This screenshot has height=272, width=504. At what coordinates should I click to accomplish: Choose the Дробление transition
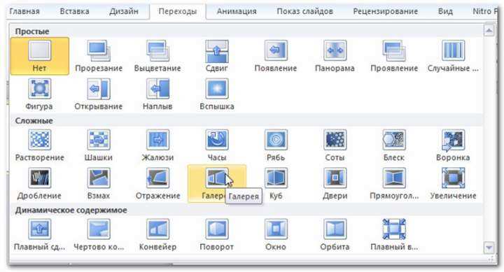[x=39, y=184]
